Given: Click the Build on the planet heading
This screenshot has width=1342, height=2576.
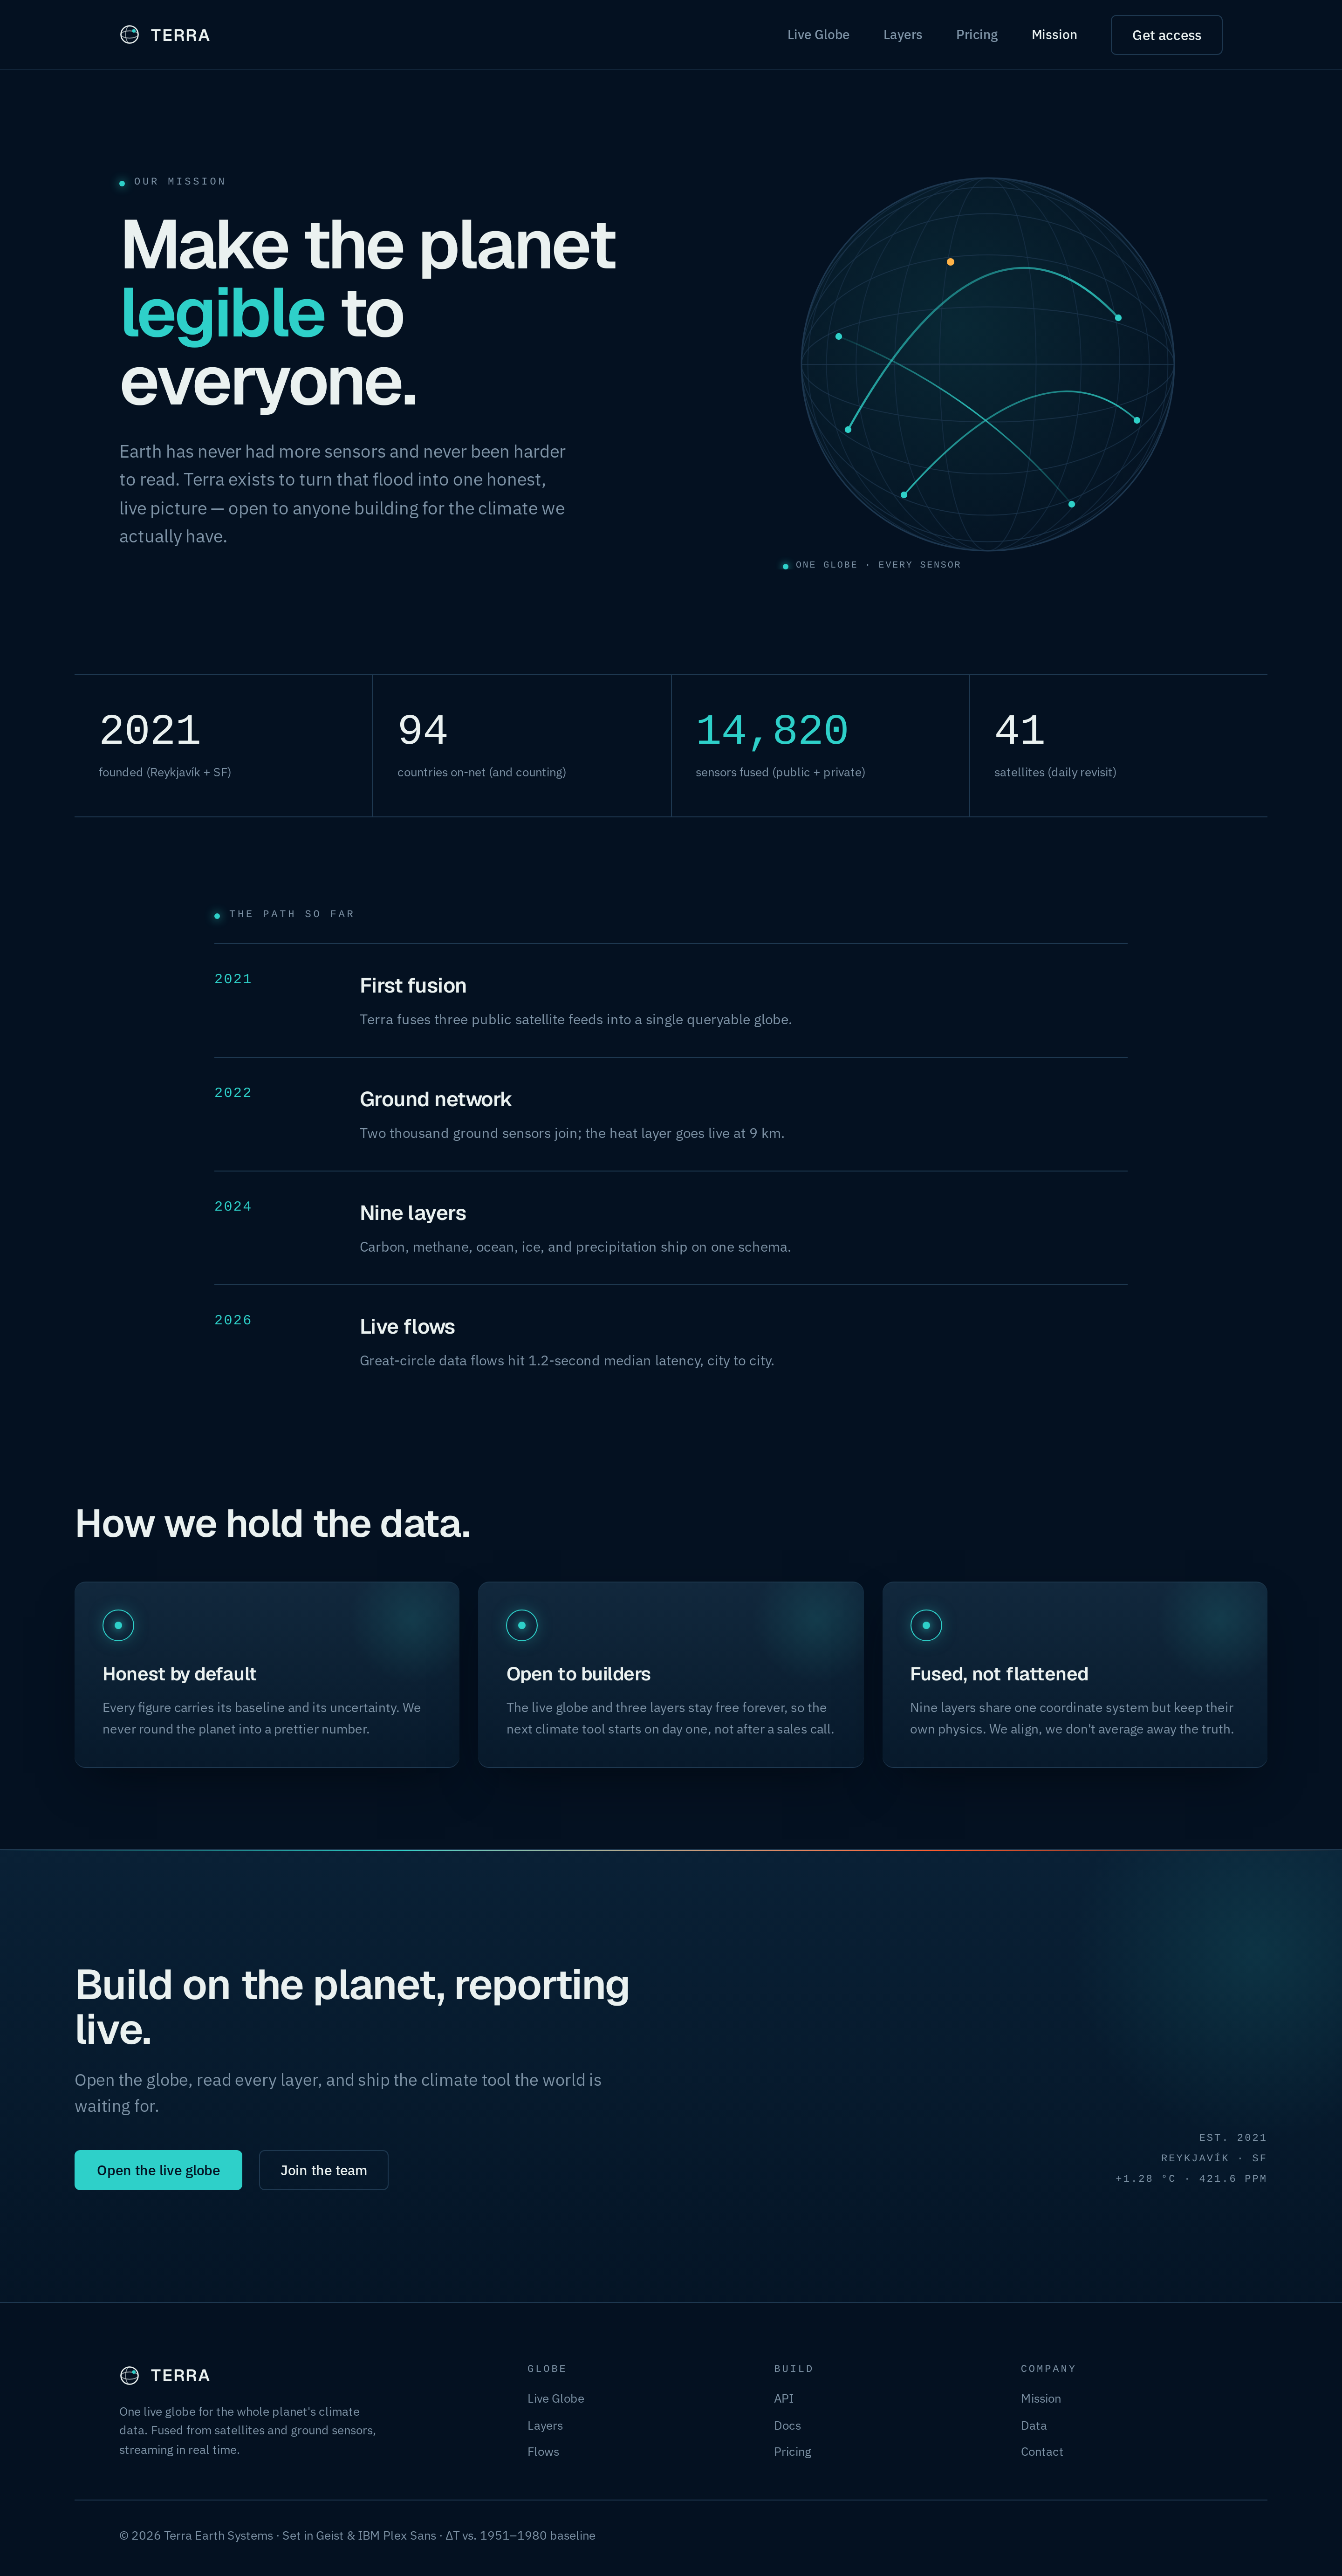Looking at the screenshot, I should [x=352, y=2006].
